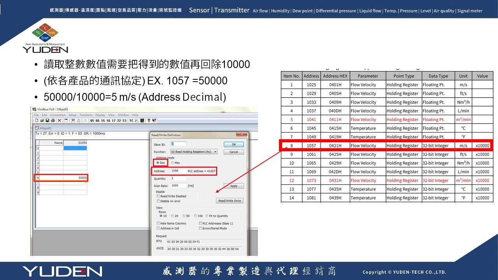Click function 05 toolbar button
The width and height of the screenshot is (498, 280).
[92, 121]
